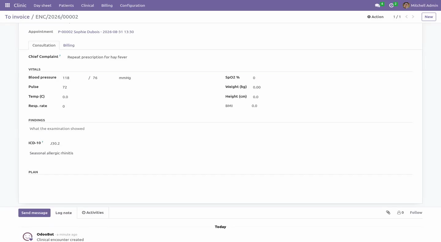Click the pager counter 1 / 1
Image resolution: width=441 pixels, height=242 pixels.
397,17
